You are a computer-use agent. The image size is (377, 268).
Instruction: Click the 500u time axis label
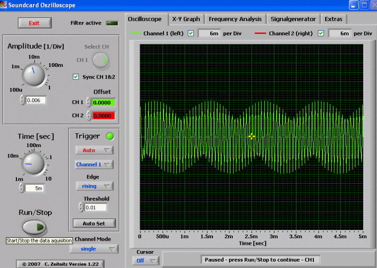(x=162, y=236)
